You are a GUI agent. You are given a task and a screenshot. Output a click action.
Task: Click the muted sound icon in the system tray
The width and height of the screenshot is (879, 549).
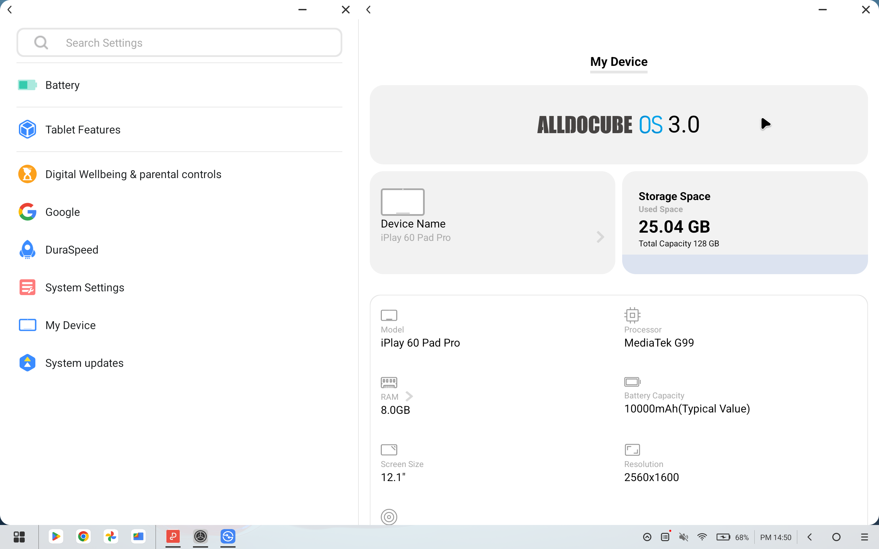pyautogui.click(x=684, y=537)
